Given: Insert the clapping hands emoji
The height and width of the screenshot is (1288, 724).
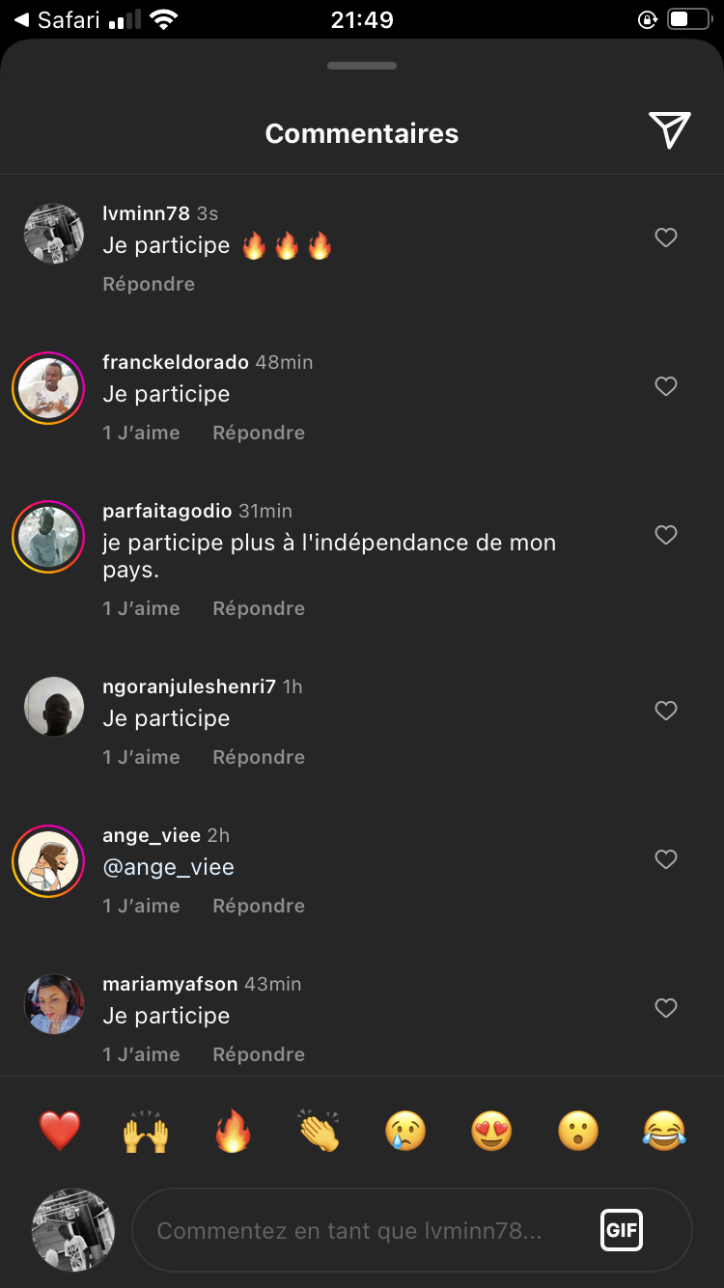Looking at the screenshot, I should pyautogui.click(x=319, y=1131).
